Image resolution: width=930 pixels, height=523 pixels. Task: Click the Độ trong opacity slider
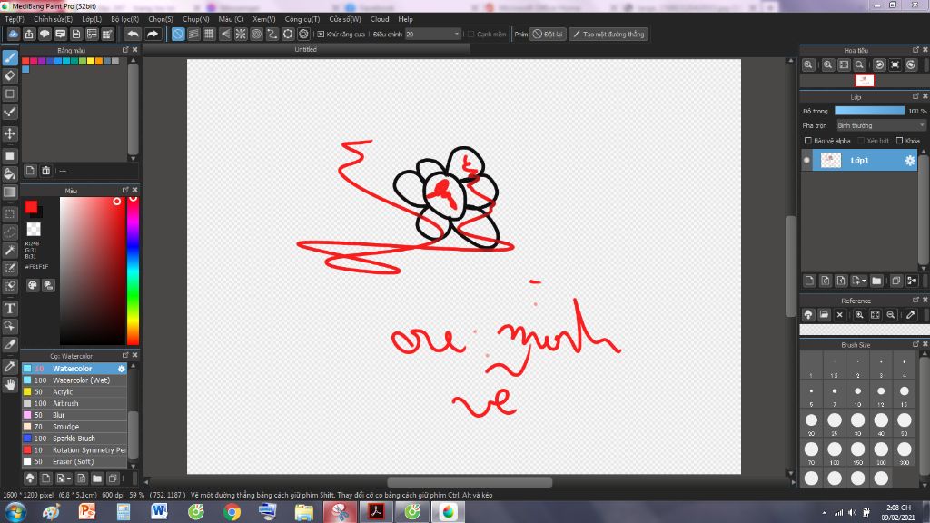pyautogui.click(x=869, y=111)
